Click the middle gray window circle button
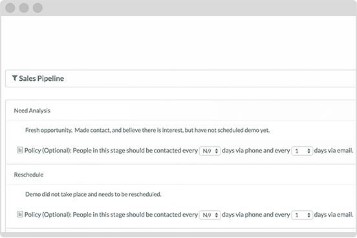 [24, 8]
